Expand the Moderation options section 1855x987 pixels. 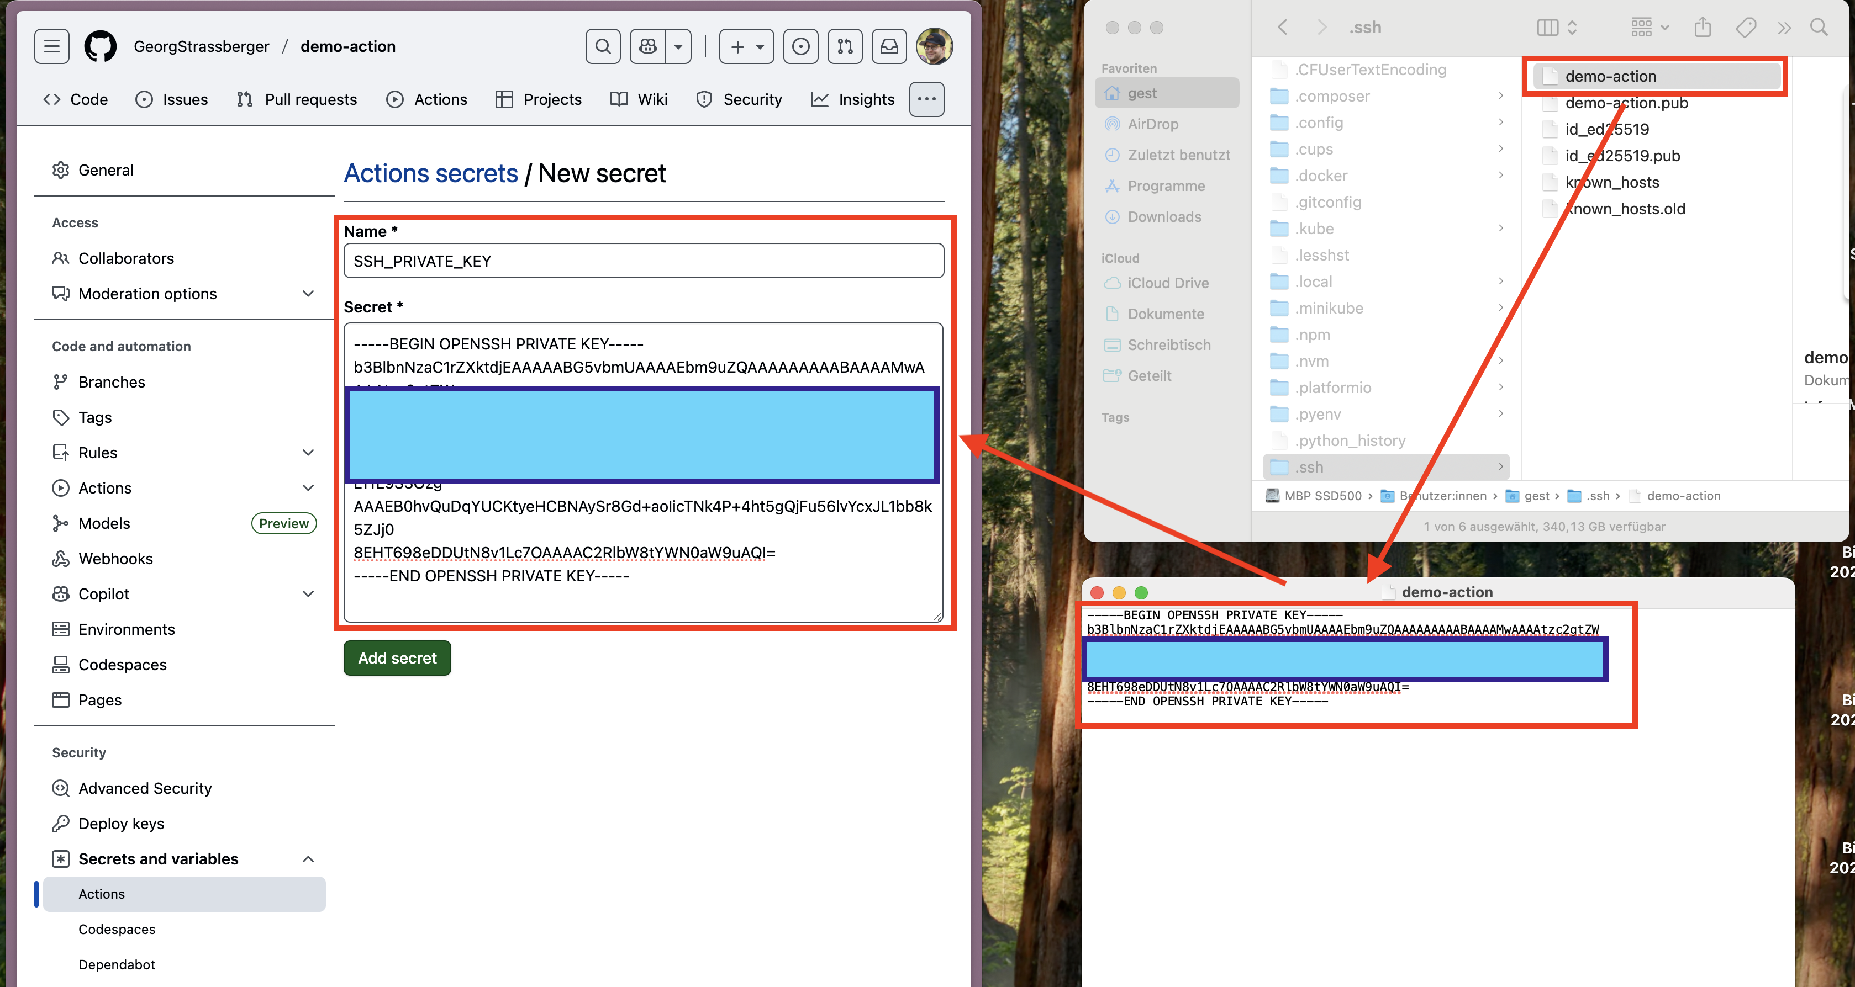[308, 294]
